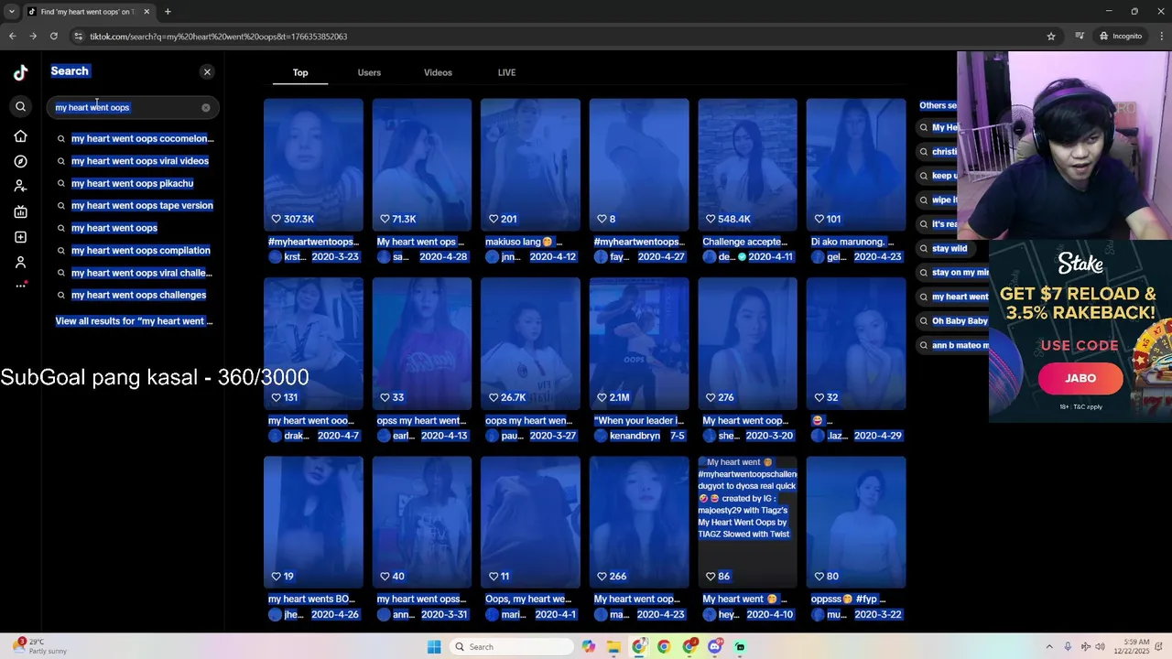Open the video thumbnail with 26.7K likes

530,344
